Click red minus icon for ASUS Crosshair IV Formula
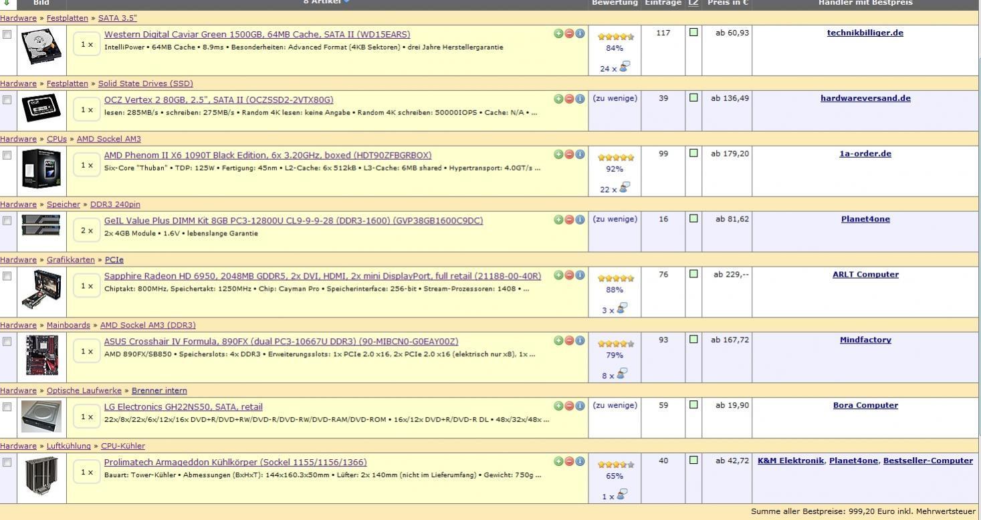Image resolution: width=981 pixels, height=520 pixels. coord(569,341)
